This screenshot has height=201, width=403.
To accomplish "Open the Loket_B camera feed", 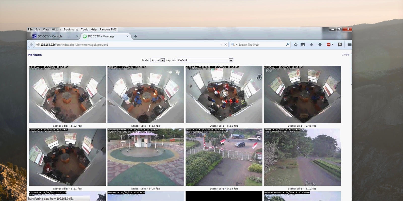I will point(302,94).
